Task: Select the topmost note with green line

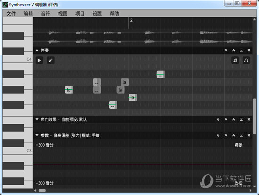Action: click(x=161, y=75)
